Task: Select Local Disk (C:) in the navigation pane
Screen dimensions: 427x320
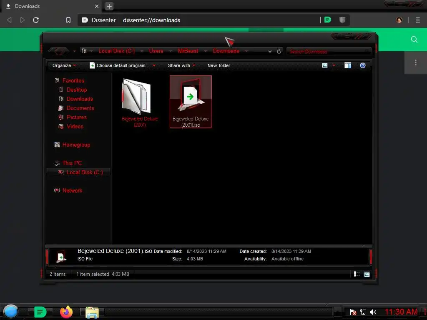Action: pos(78,172)
